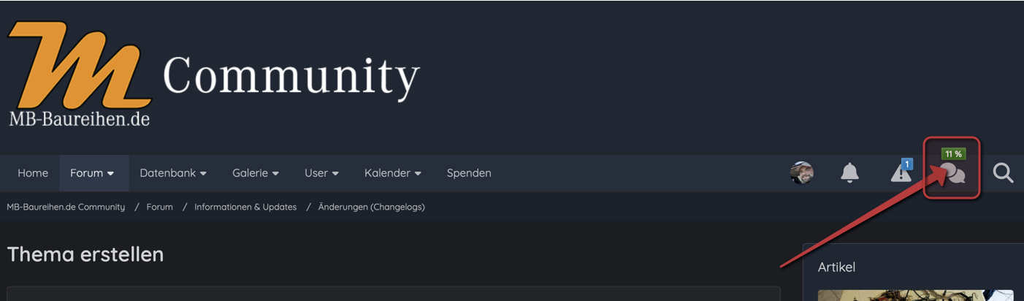
Task: Open the Kalender dropdown menu
Action: (x=393, y=173)
